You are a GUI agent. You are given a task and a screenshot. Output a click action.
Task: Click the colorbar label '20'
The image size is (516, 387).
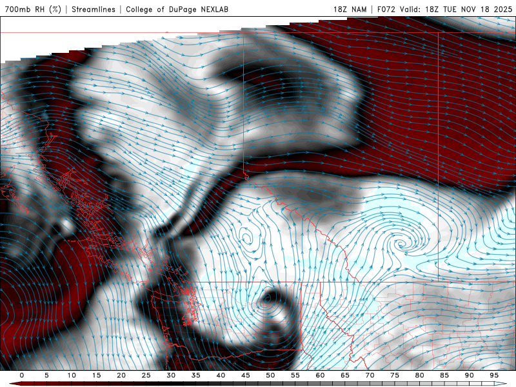point(121,375)
